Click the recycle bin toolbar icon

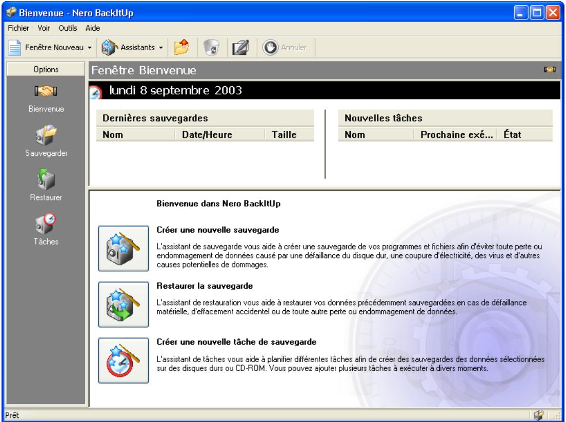coord(212,47)
